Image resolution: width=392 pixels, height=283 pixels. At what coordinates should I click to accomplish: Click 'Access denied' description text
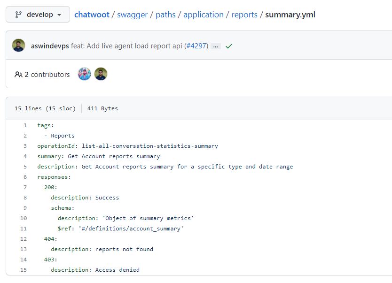tap(117, 270)
